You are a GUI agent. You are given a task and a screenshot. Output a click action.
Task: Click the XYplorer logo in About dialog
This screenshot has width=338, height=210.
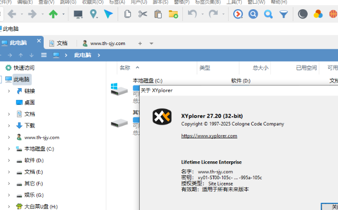point(162,117)
